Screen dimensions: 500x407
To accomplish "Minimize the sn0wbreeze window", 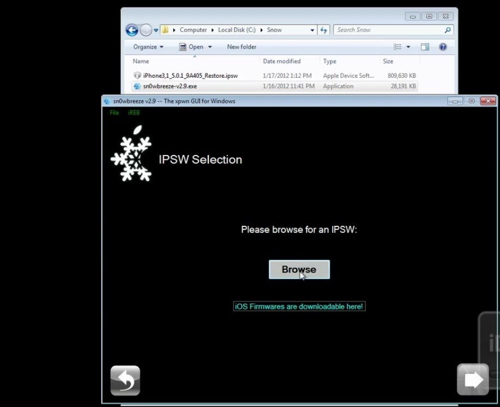I will pyautogui.click(x=455, y=101).
